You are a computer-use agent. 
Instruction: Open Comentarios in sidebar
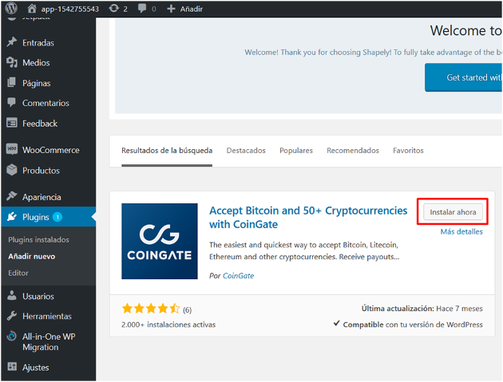46,103
